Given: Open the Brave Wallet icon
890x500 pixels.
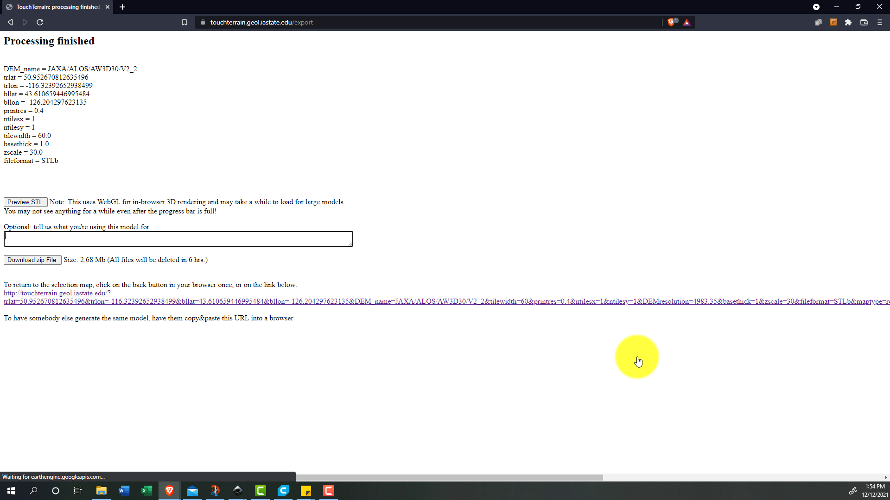Looking at the screenshot, I should [x=864, y=22].
